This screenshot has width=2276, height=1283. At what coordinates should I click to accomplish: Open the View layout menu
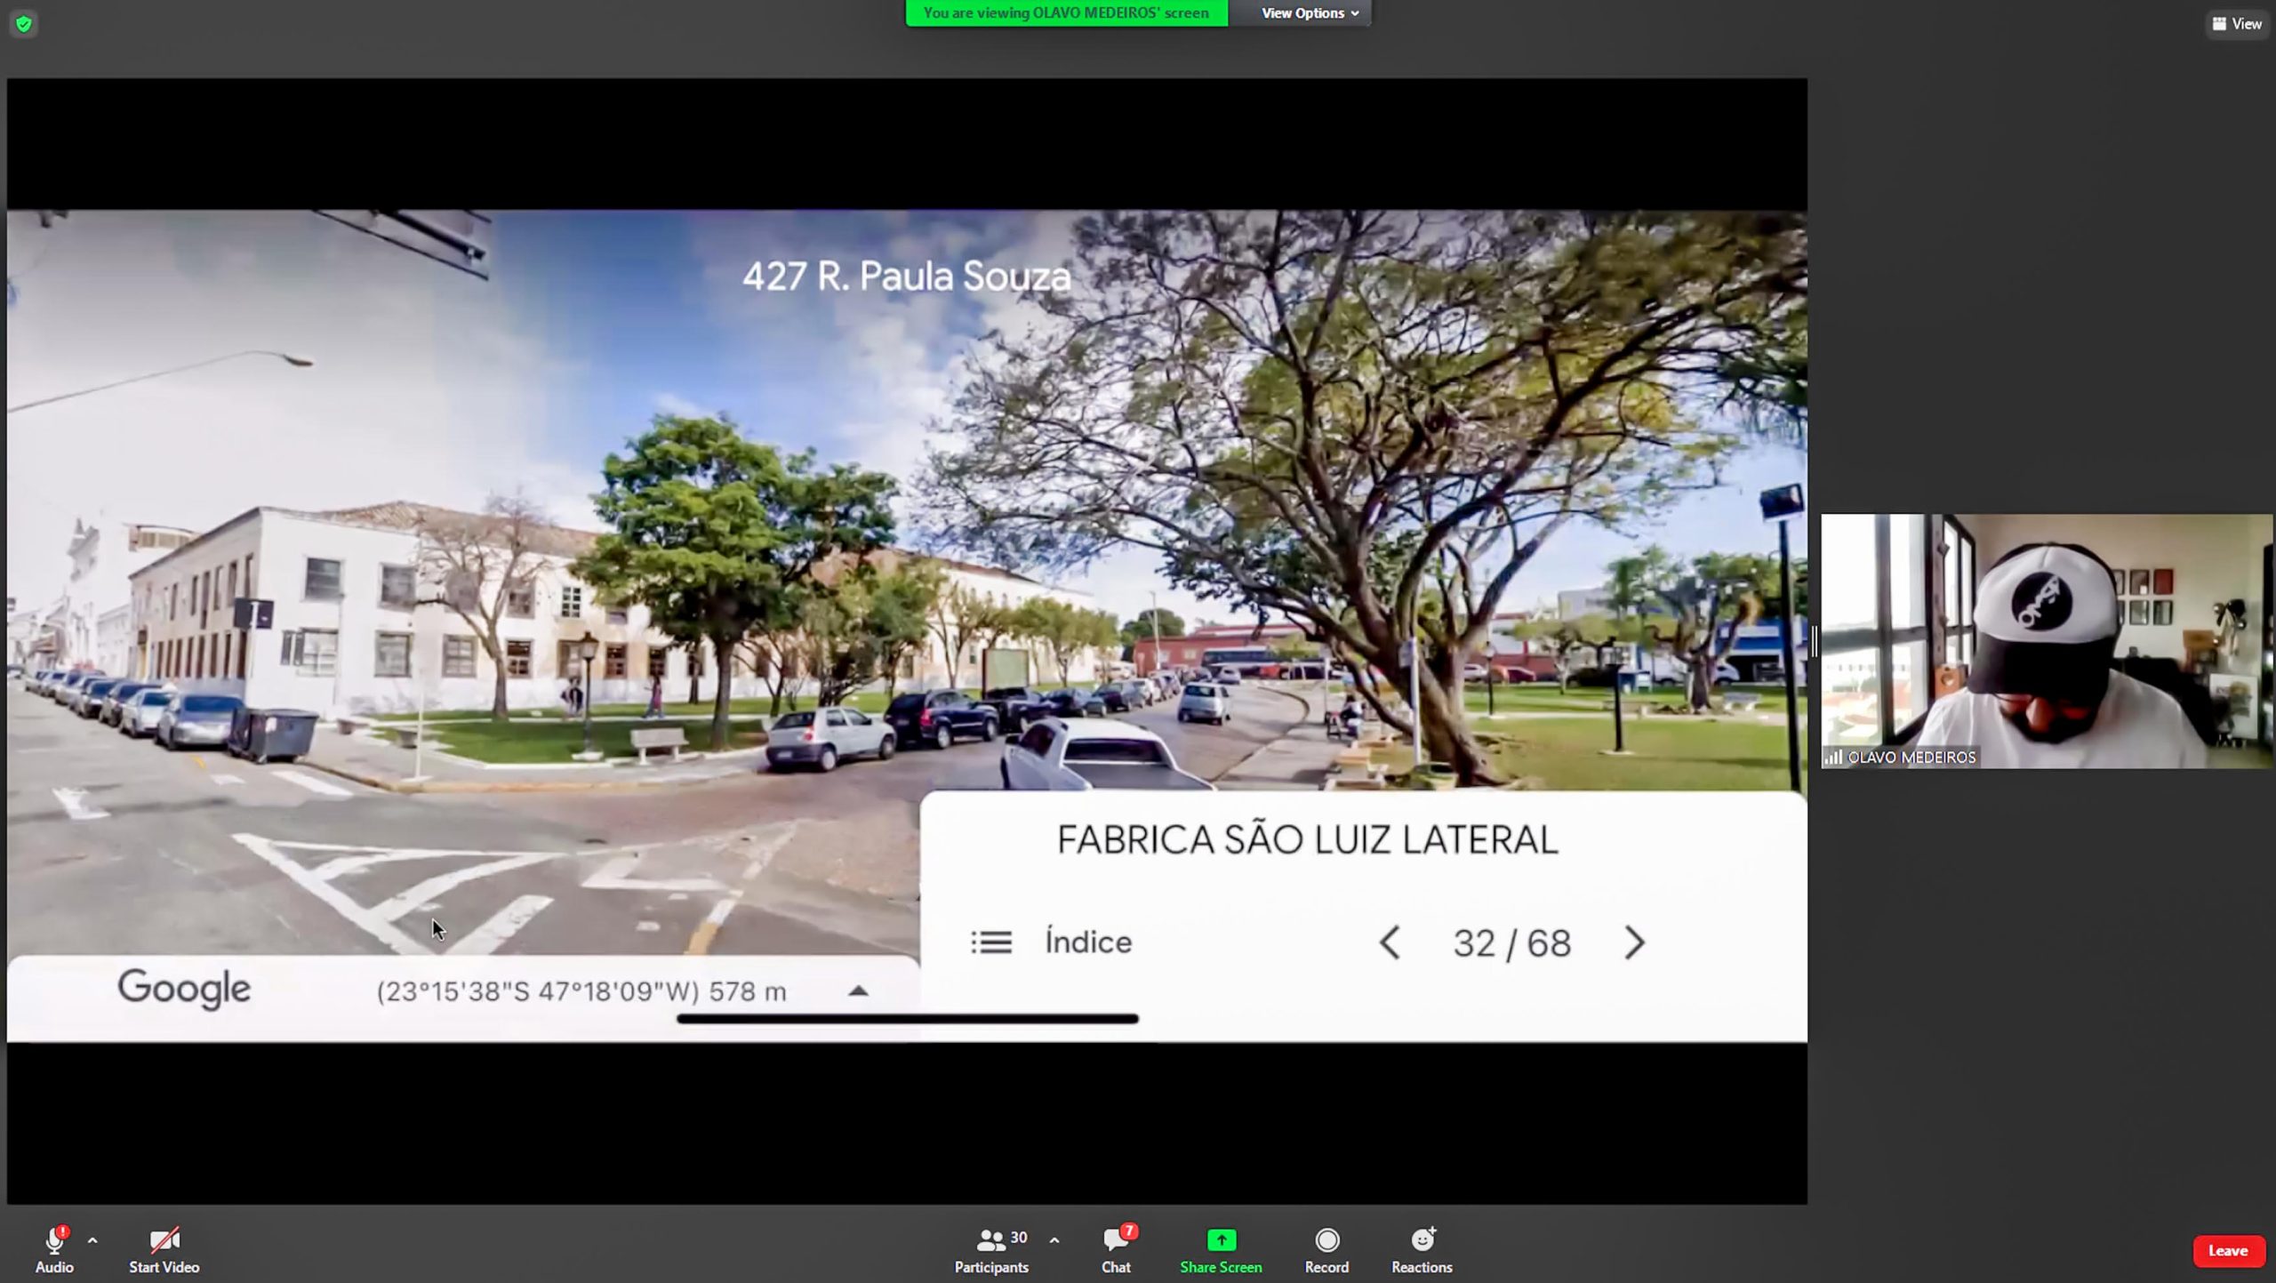point(2237,24)
